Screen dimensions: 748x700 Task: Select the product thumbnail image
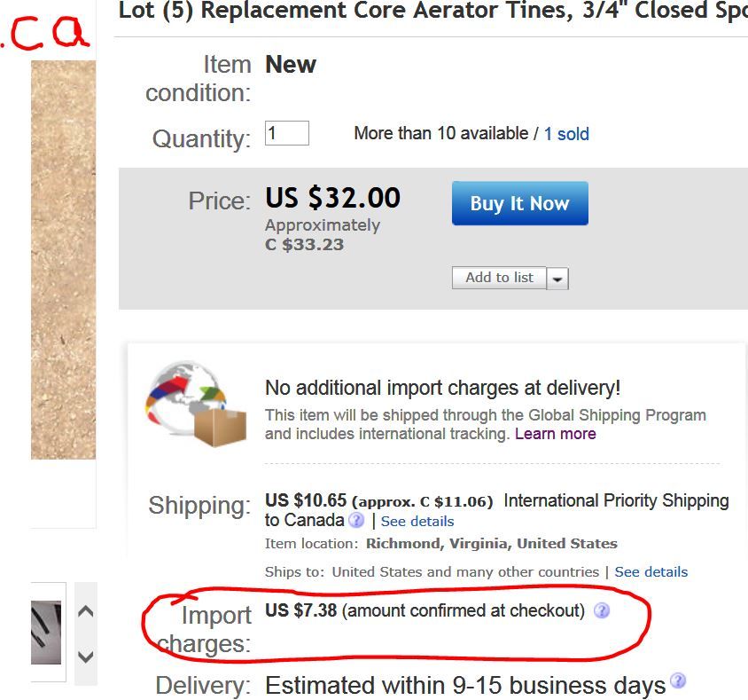click(47, 633)
